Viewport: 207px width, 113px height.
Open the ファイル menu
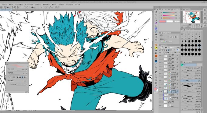pyautogui.click(x=4, y=5)
